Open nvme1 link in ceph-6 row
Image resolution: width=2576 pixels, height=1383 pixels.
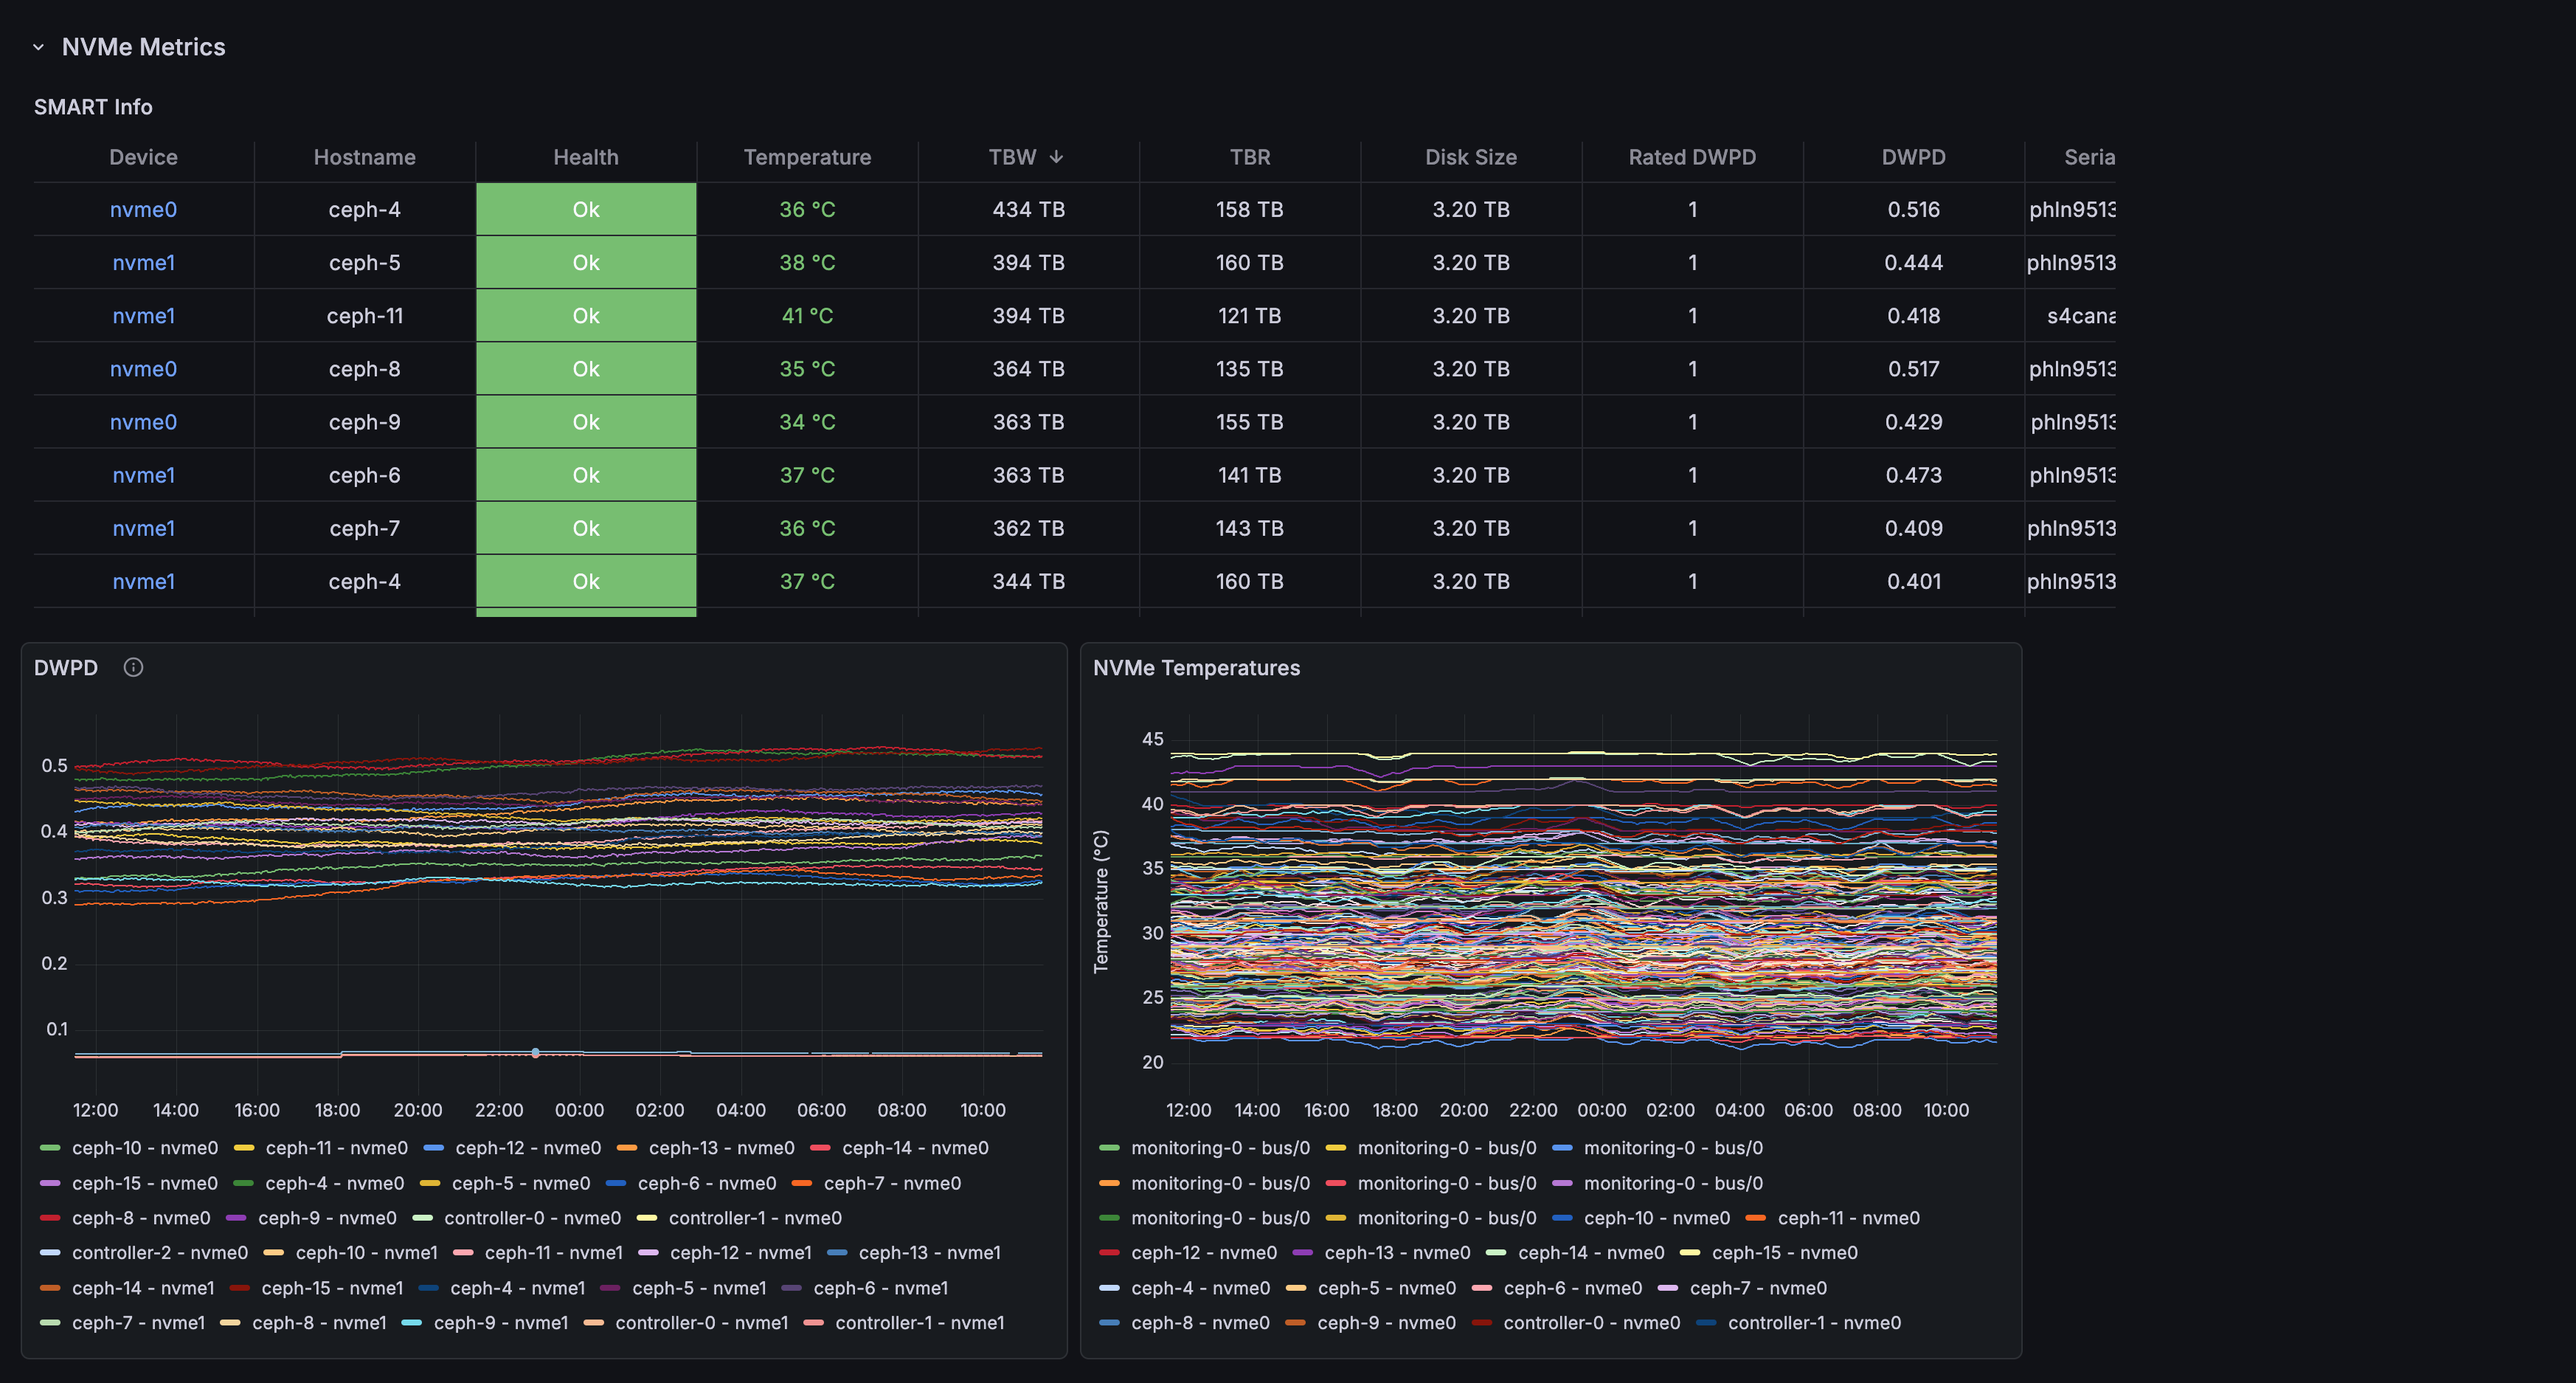point(143,475)
